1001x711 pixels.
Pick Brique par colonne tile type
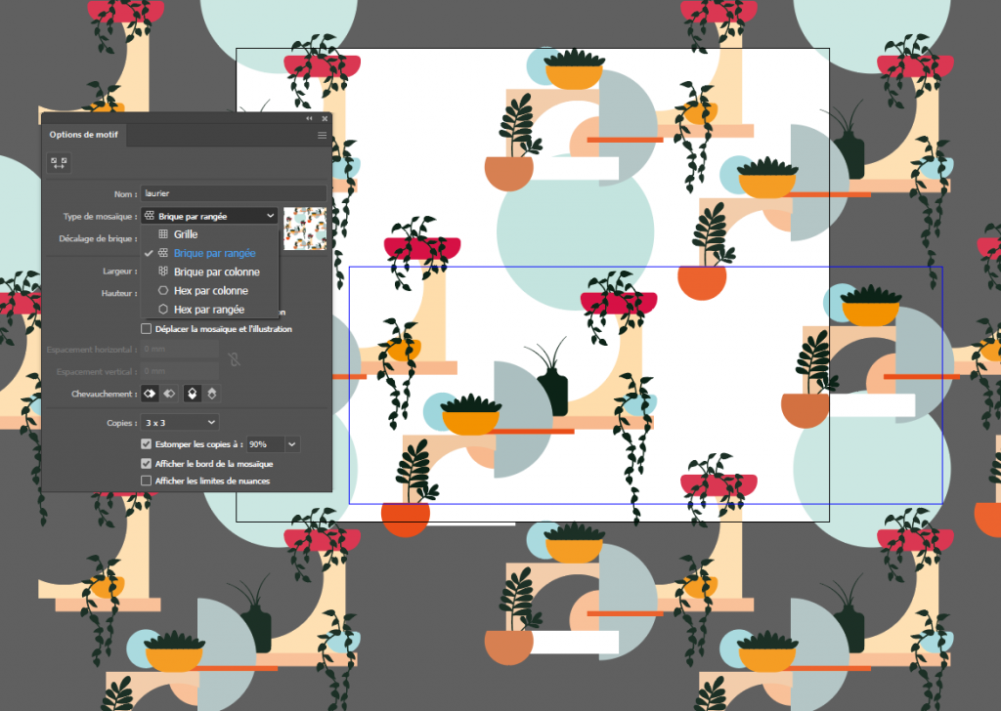click(209, 272)
